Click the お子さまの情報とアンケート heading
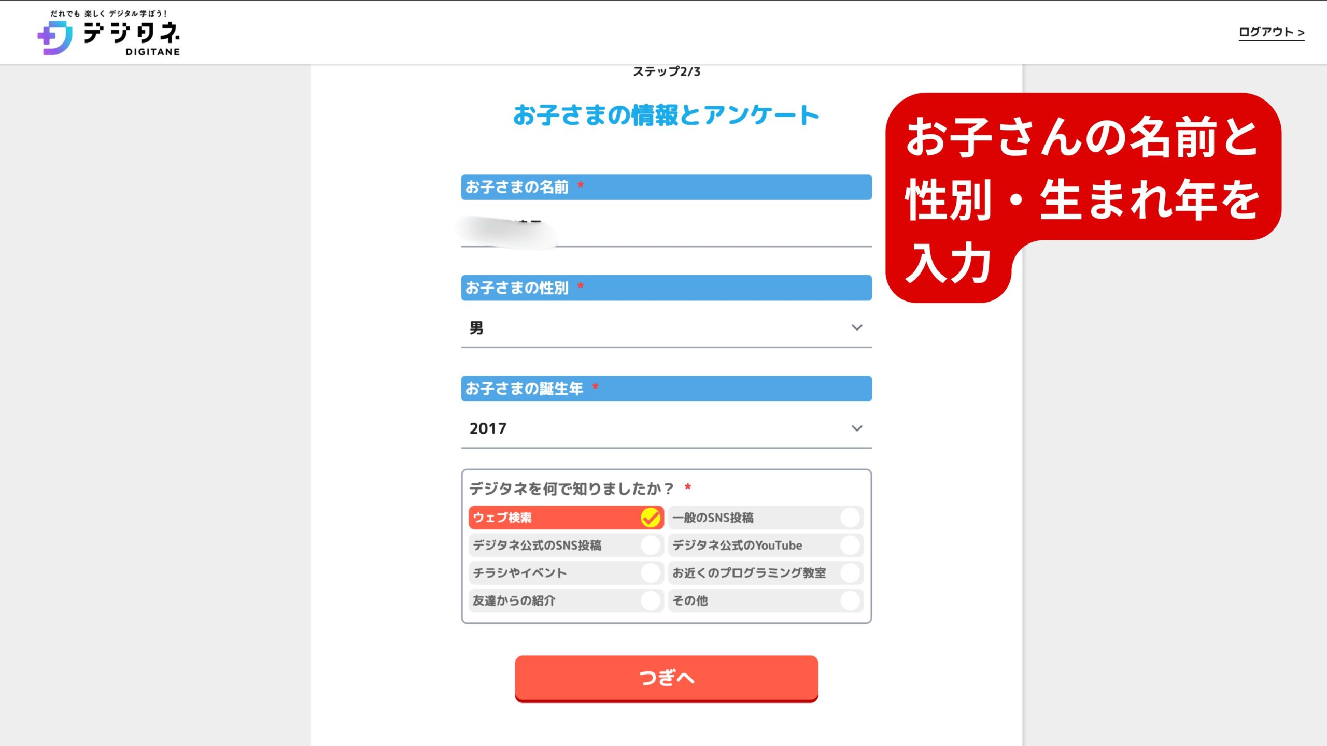 666,115
